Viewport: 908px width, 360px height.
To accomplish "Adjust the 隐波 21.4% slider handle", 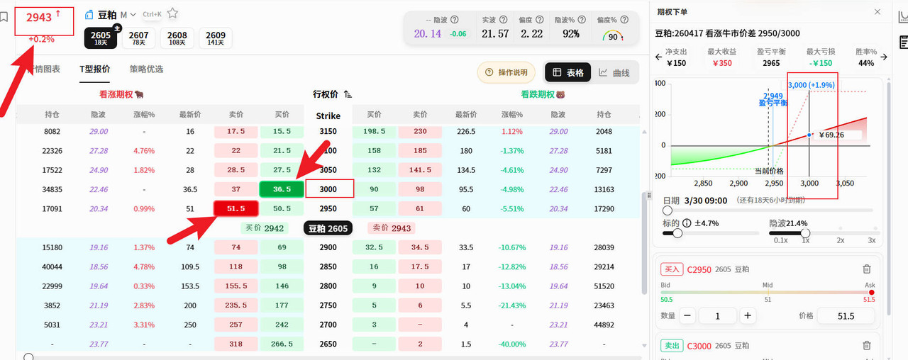I will pos(805,233).
